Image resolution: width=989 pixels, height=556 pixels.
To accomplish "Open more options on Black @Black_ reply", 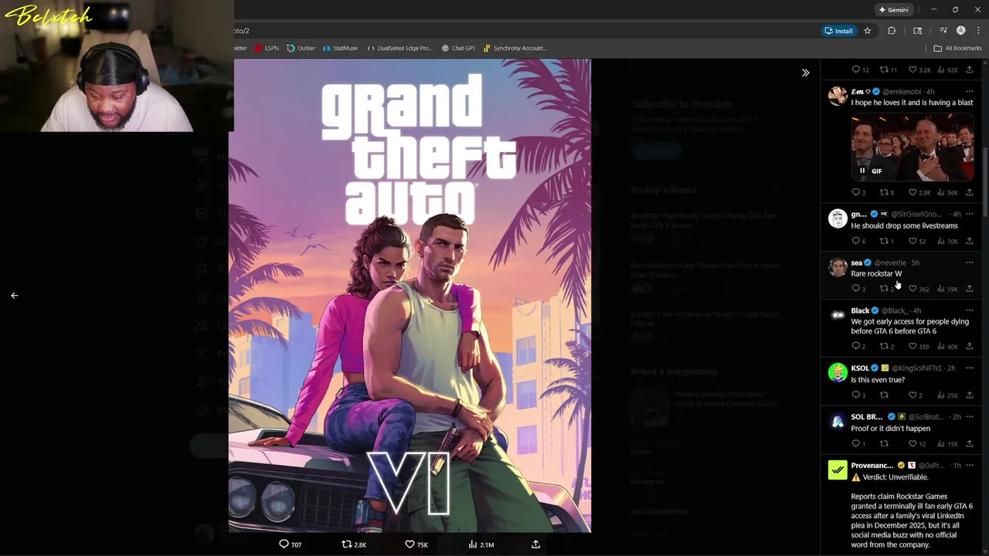I will tap(969, 310).
